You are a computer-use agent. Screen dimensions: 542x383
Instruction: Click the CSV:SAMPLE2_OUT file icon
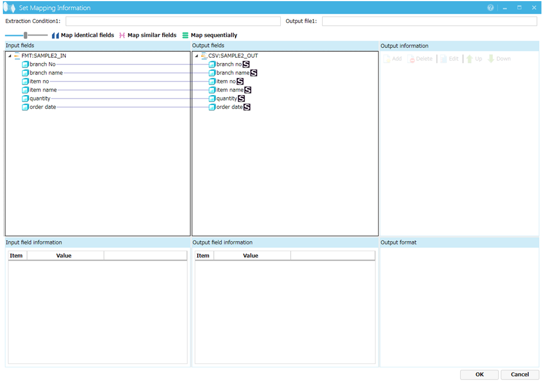[x=204, y=56]
